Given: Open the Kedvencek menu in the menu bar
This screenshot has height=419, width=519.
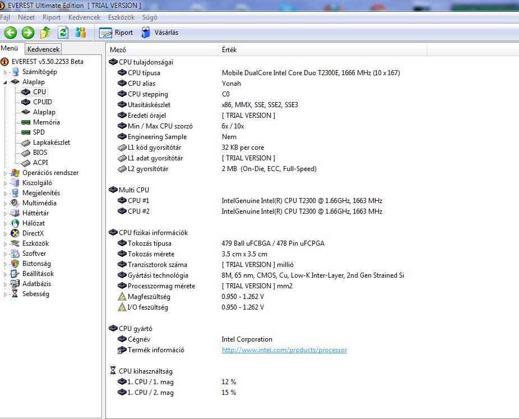Looking at the screenshot, I should 84,17.
